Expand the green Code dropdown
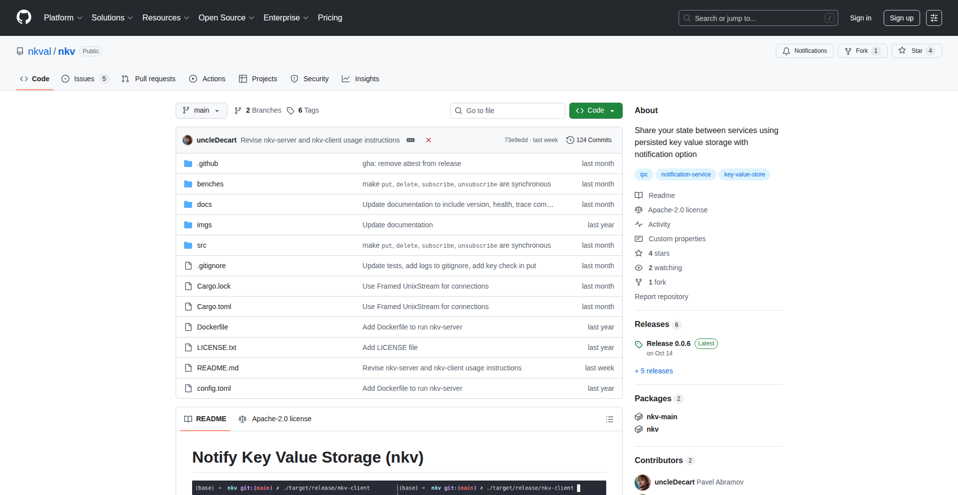The image size is (958, 495). point(595,111)
